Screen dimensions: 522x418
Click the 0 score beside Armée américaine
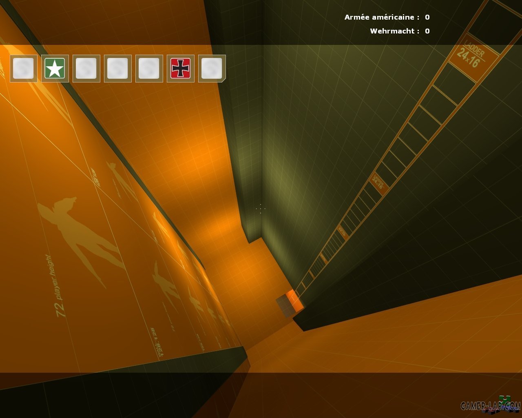[427, 17]
